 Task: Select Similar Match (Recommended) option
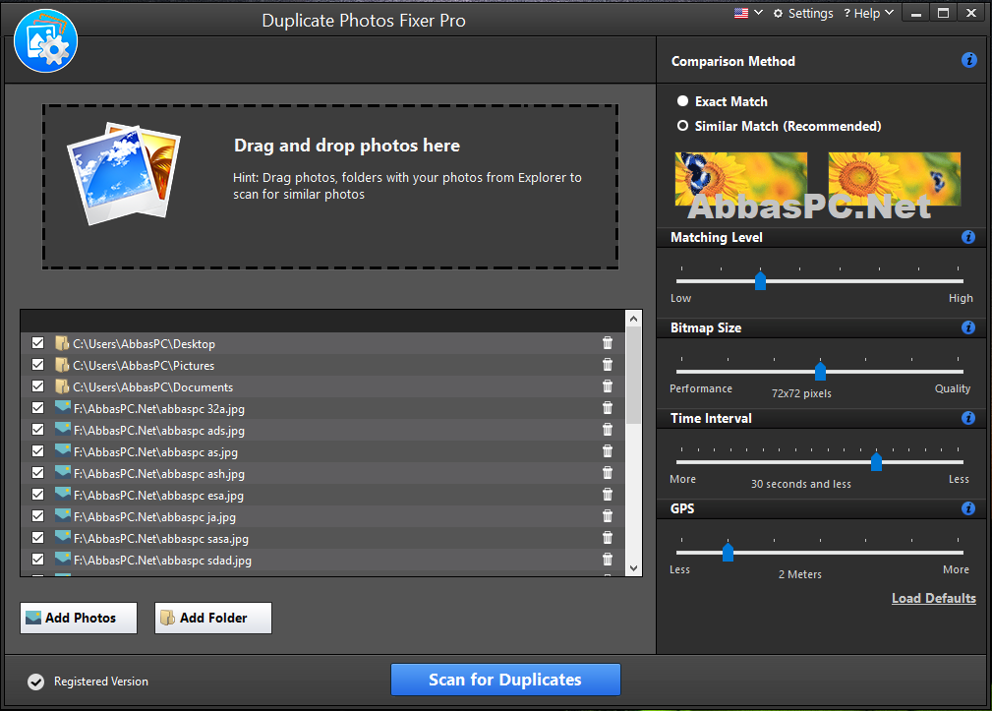pos(682,126)
